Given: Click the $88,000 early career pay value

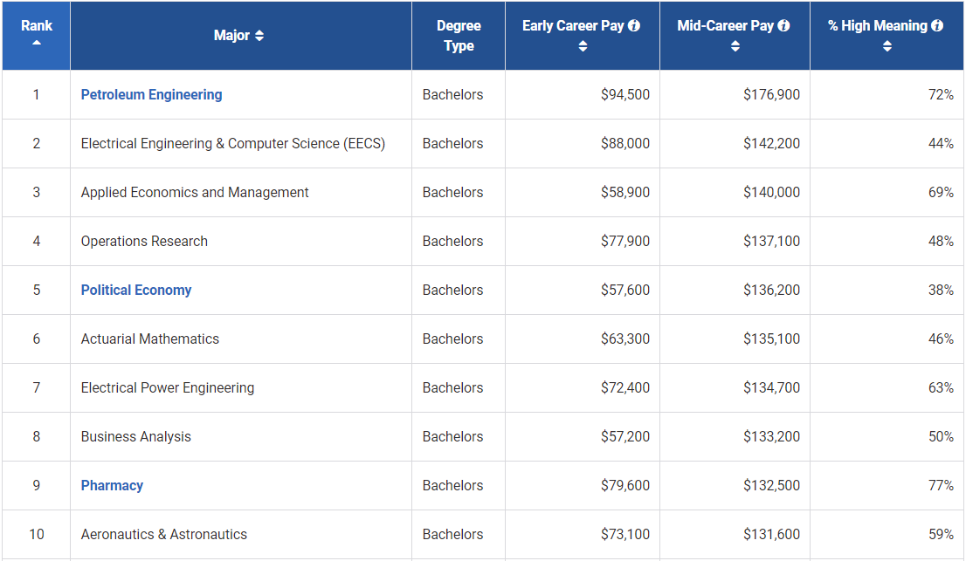Looking at the screenshot, I should [x=624, y=144].
